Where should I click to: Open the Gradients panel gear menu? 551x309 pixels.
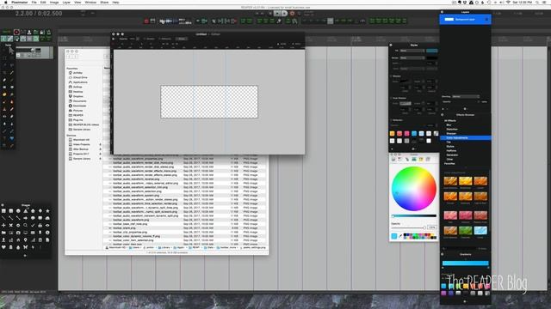(x=465, y=301)
